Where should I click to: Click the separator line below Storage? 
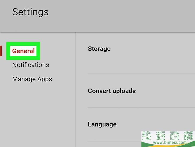click(x=141, y=74)
